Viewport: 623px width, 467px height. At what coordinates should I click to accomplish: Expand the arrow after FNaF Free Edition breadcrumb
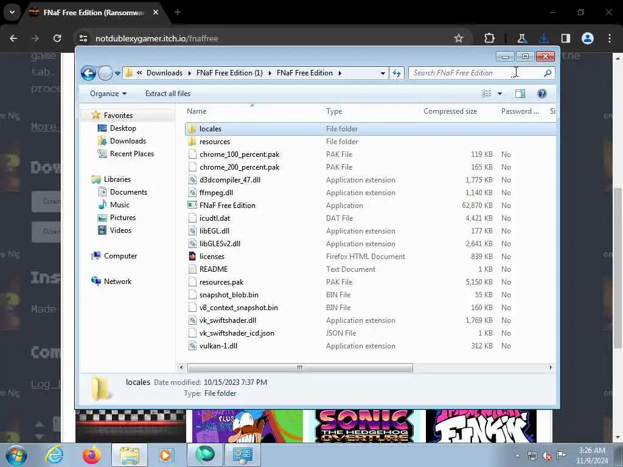[x=340, y=73]
